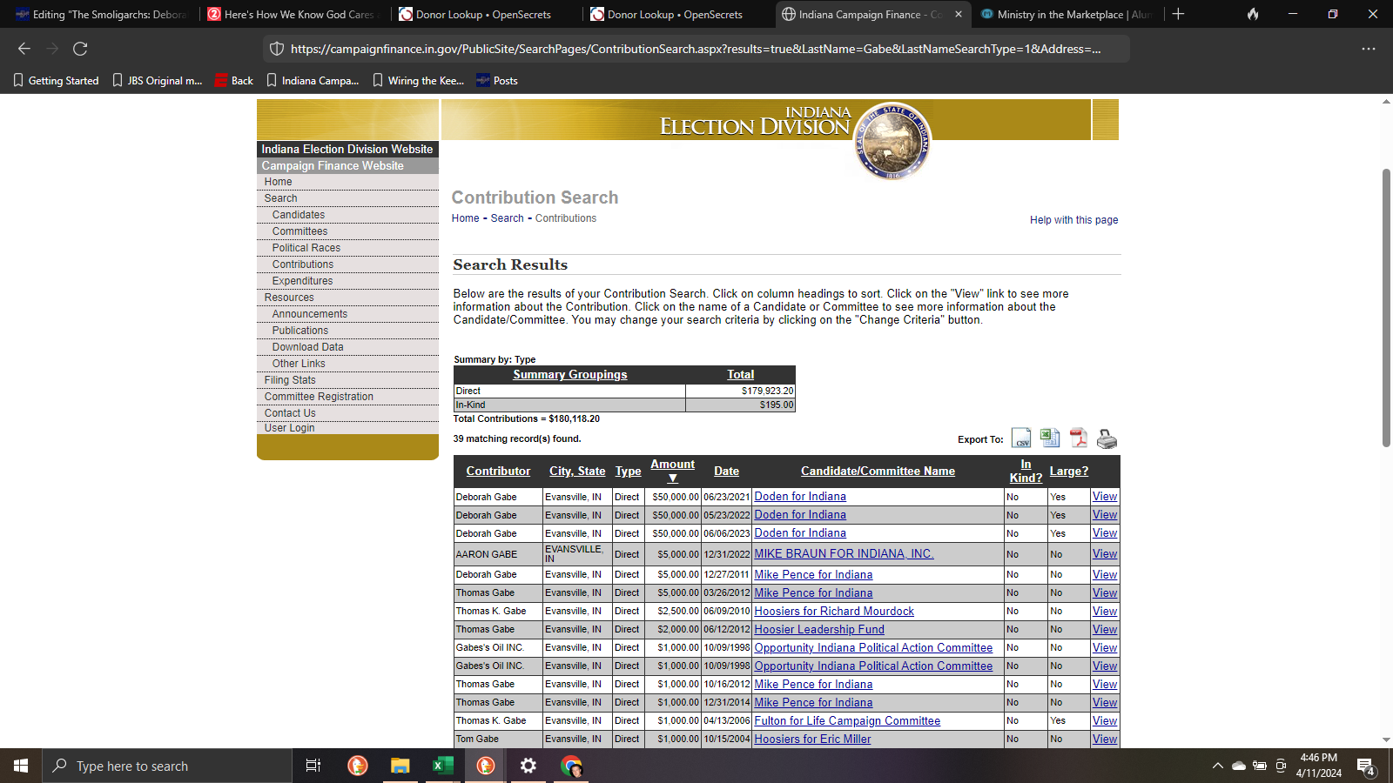The image size is (1393, 783).
Task: Open Hoosiers for Richard Mourdock link
Action: [x=834, y=612]
